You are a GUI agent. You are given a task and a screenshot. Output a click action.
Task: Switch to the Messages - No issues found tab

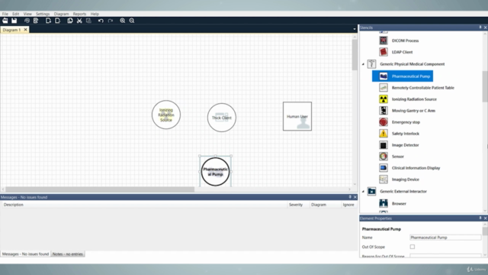coord(25,254)
